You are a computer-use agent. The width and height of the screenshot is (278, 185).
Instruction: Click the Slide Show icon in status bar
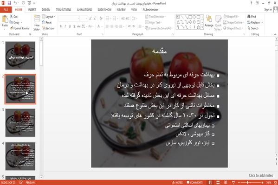point(233,183)
